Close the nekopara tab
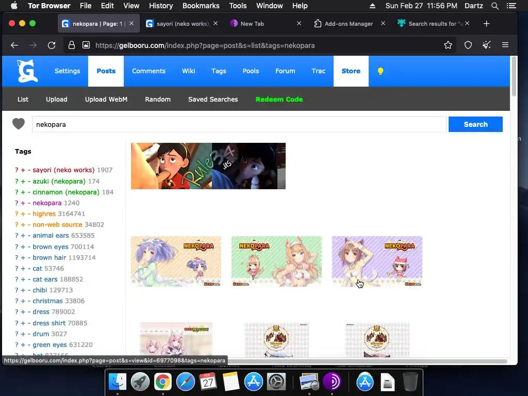528x396 pixels. click(x=131, y=24)
